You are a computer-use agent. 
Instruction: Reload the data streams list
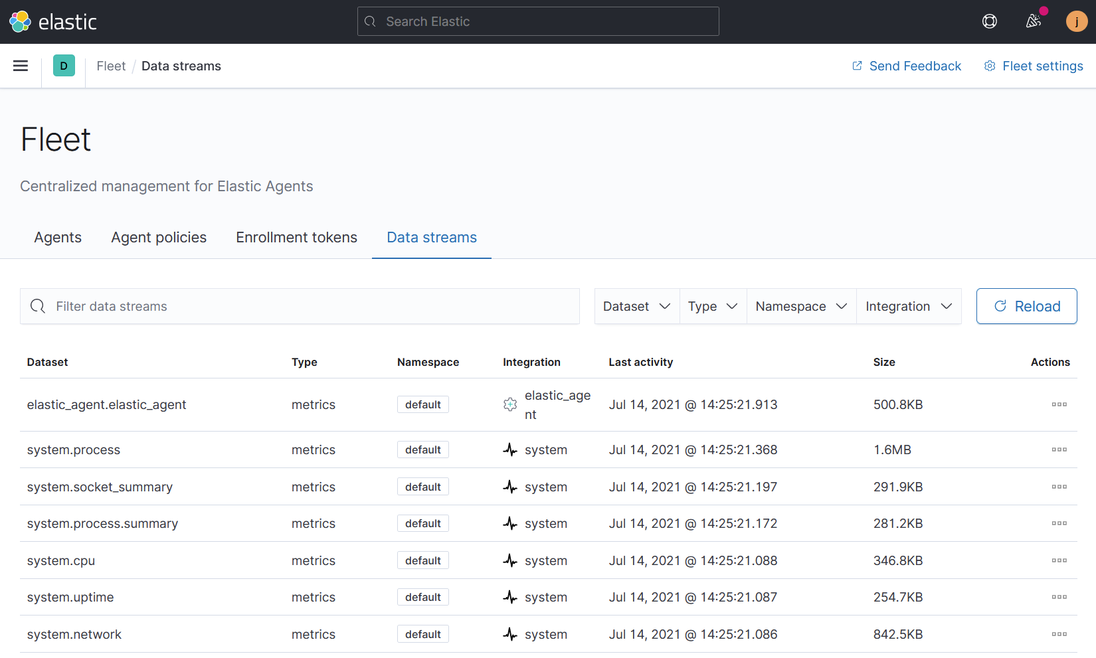1027,306
